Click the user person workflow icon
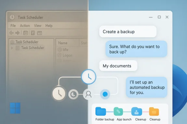This screenshot has height=124, width=187. [88, 94]
